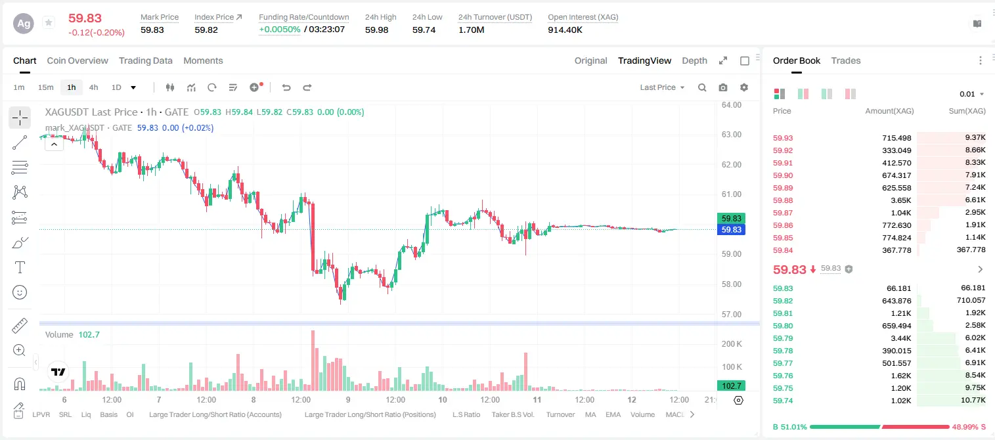Open the emoji sticker tool
The image size is (995, 440).
point(20,292)
